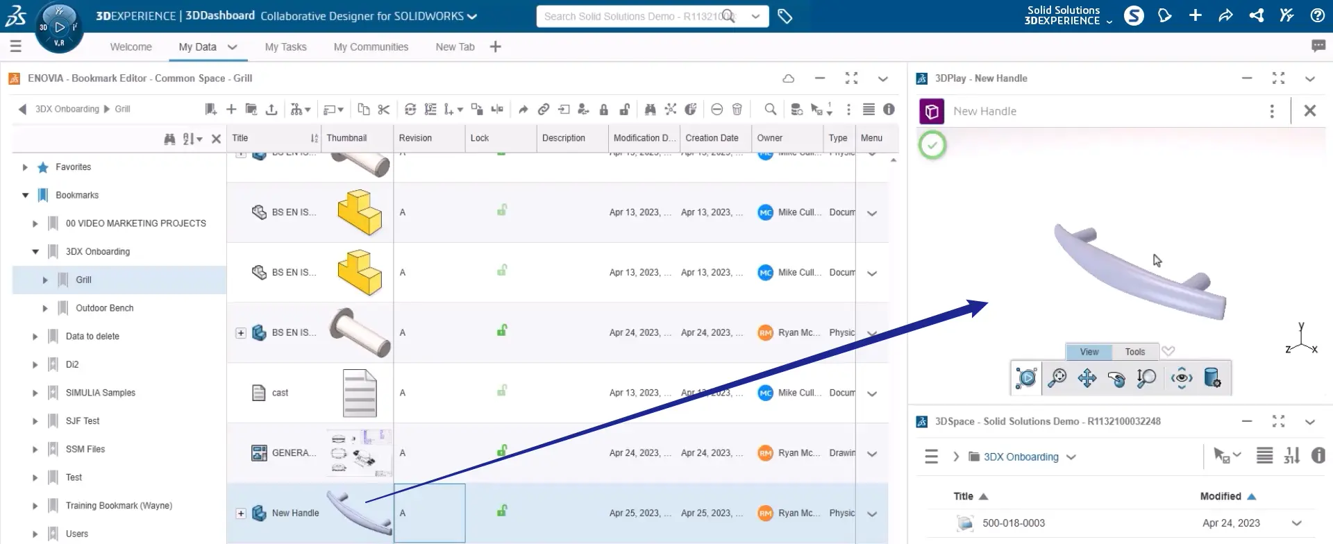This screenshot has width=1333, height=544.
Task: Click the add bookmark toolbar icon
Action: point(211,110)
